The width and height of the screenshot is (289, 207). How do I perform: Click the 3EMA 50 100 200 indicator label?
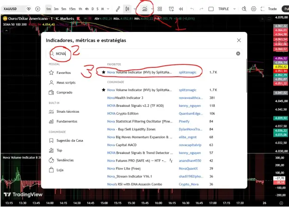15,24
